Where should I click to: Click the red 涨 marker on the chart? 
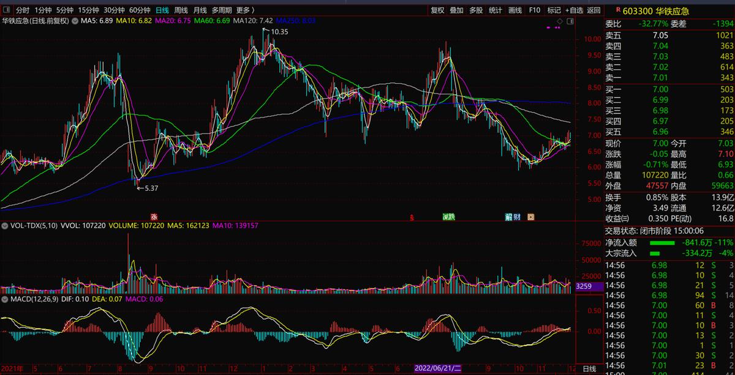pyautogui.click(x=154, y=217)
